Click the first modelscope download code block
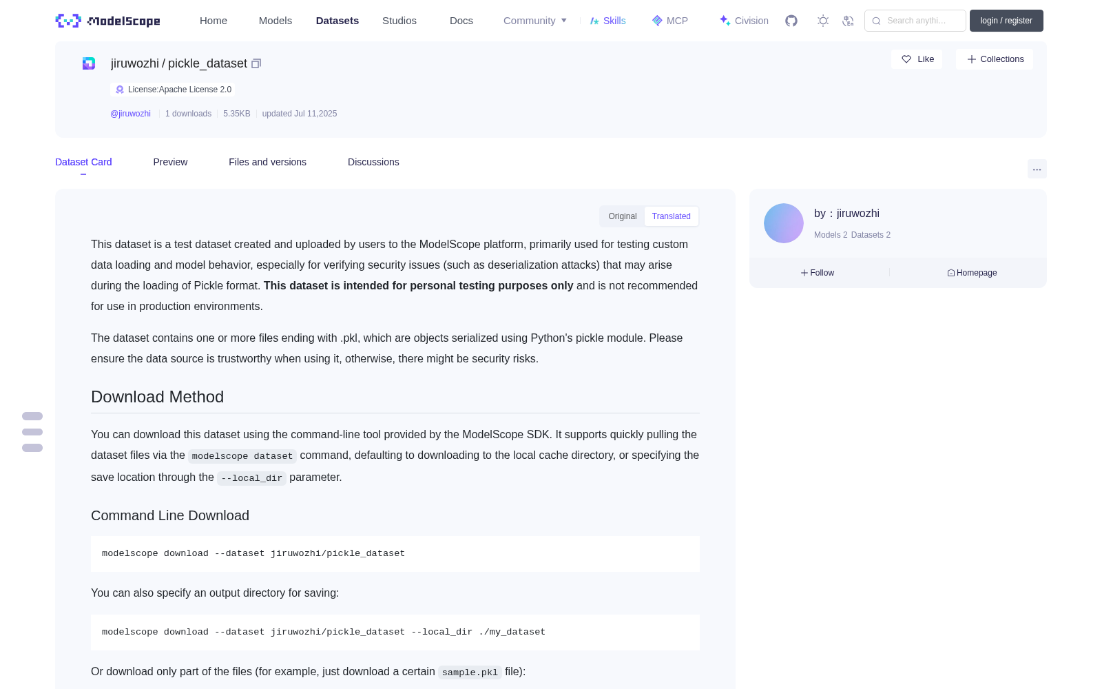The height and width of the screenshot is (689, 1102). coord(395,554)
